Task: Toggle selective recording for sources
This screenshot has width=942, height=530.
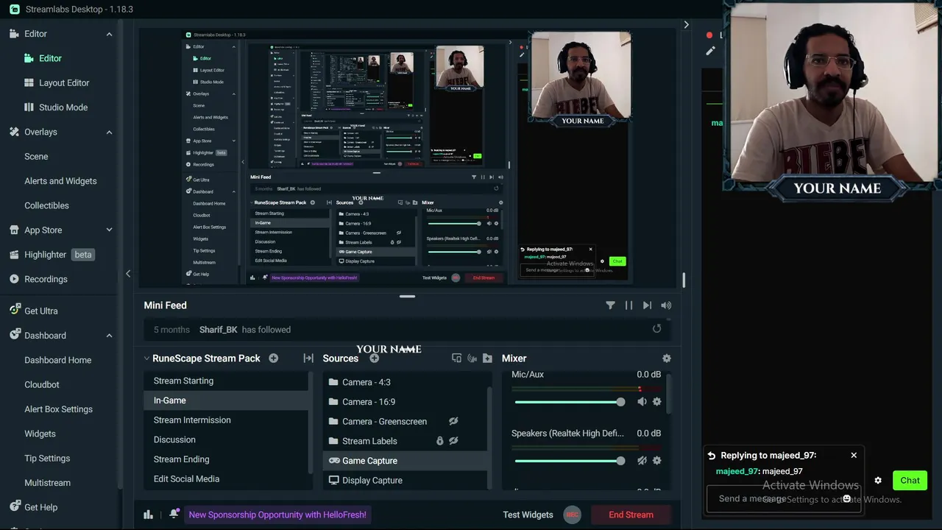Action: pyautogui.click(x=456, y=358)
